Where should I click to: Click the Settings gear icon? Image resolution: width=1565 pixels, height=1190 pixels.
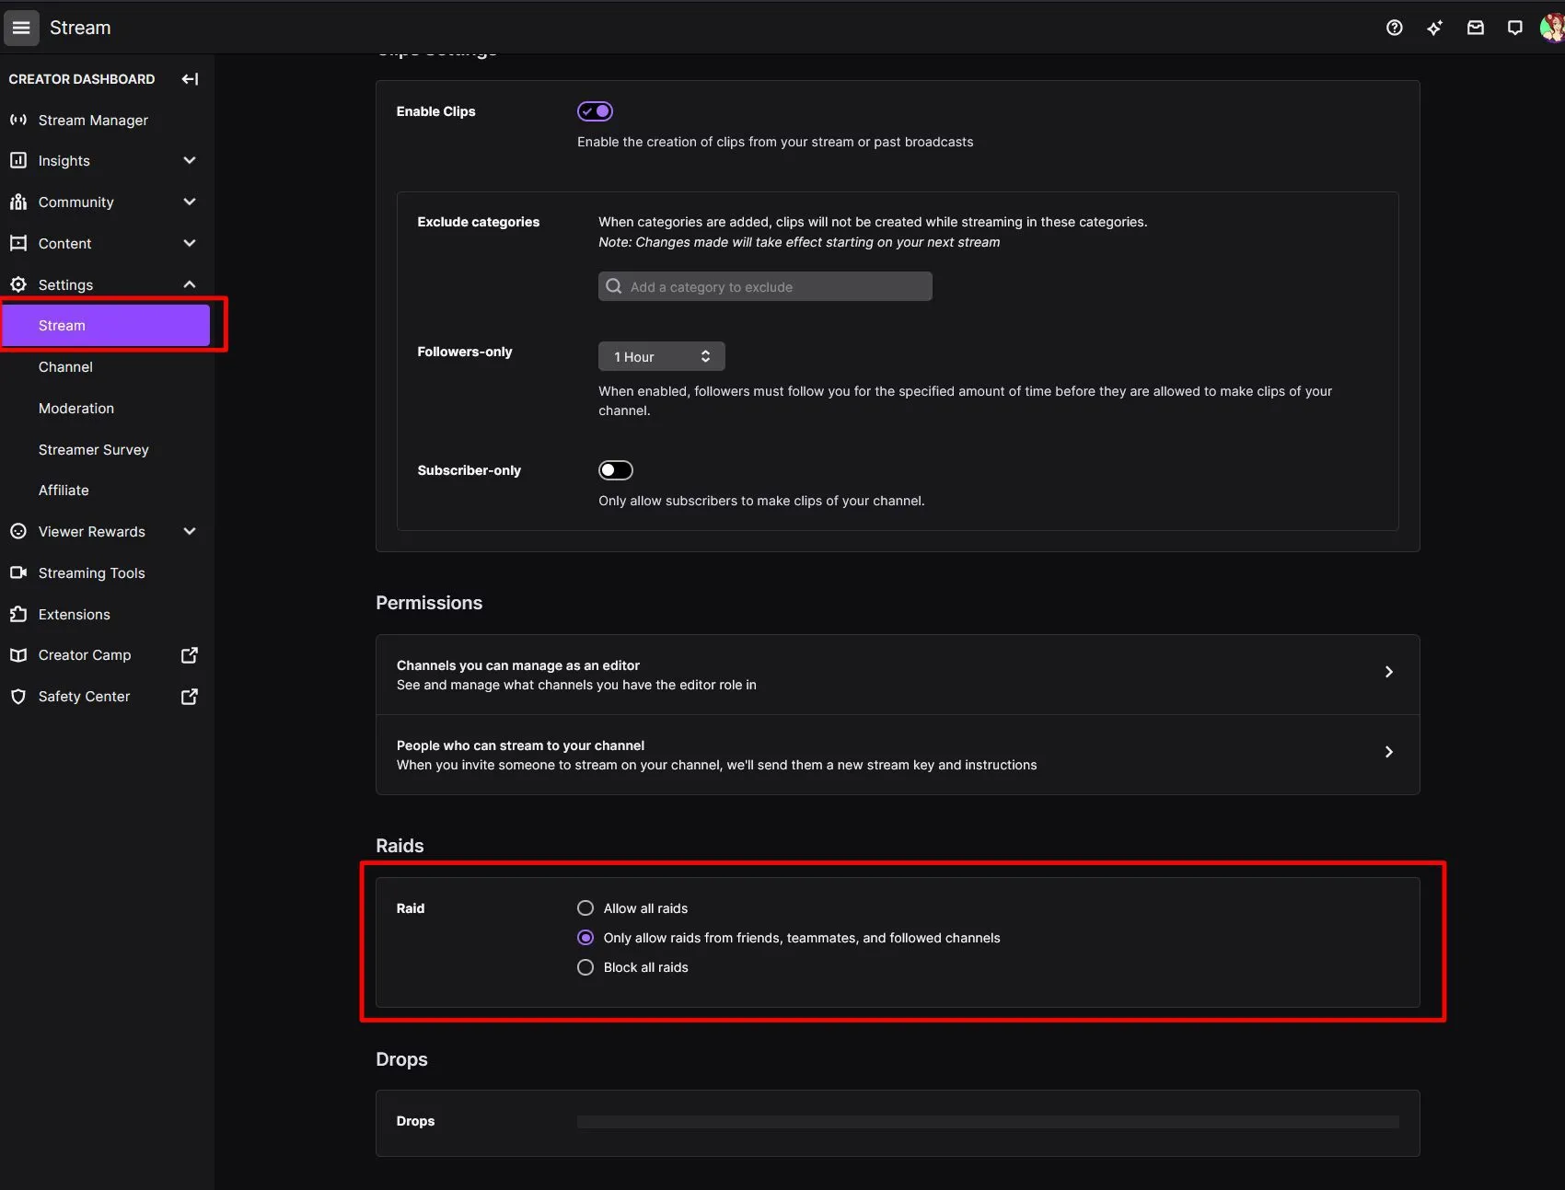point(18,284)
